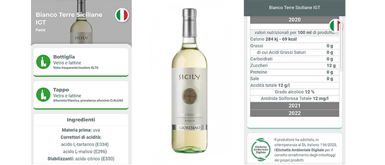Image resolution: width=385 pixels, height=165 pixels.
Task: Click the Italian flag icon in left header
Action: coord(122,15)
